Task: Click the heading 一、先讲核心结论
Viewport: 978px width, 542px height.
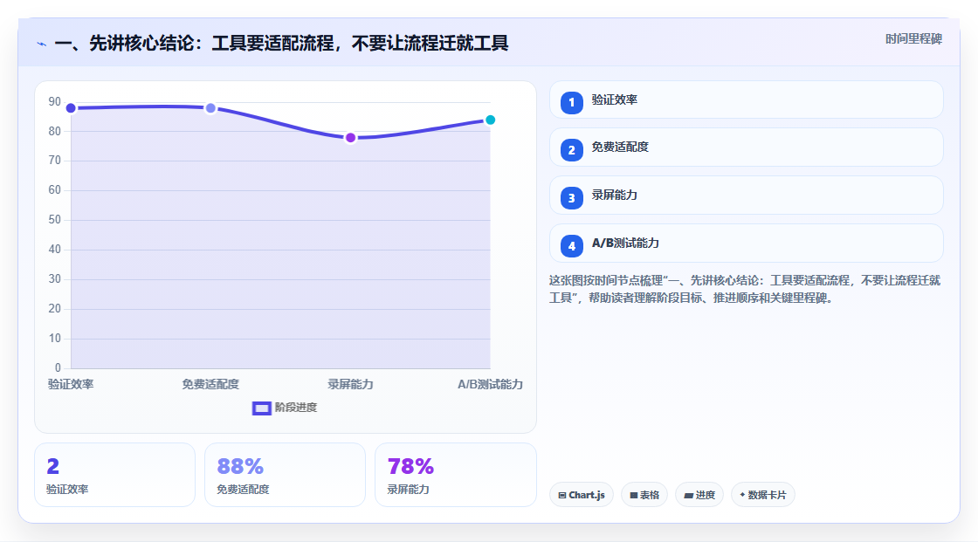Action: [x=281, y=43]
